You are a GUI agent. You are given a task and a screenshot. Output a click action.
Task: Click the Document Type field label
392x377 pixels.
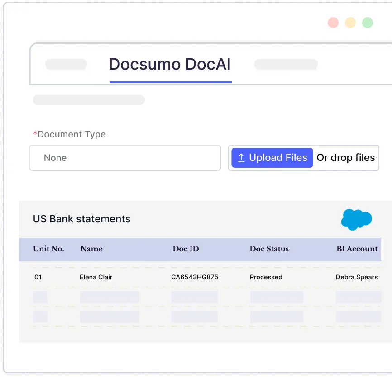tap(70, 134)
